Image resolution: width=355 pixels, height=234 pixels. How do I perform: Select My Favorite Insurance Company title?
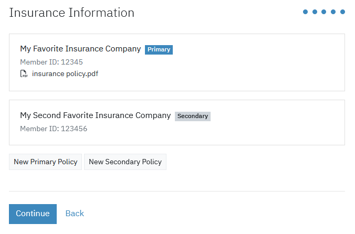point(80,49)
